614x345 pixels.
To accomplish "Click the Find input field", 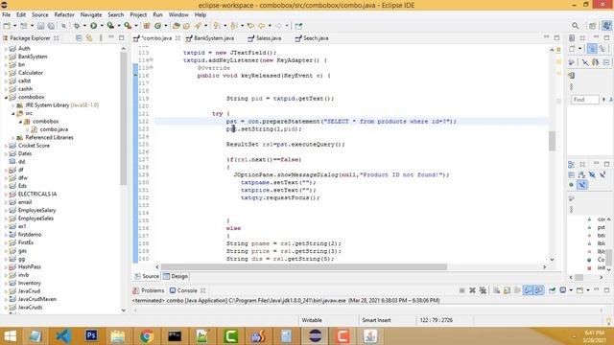I will [x=584, y=100].
